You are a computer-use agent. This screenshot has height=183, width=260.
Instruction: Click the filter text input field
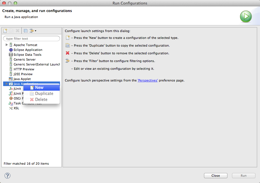pyautogui.click(x=31, y=38)
